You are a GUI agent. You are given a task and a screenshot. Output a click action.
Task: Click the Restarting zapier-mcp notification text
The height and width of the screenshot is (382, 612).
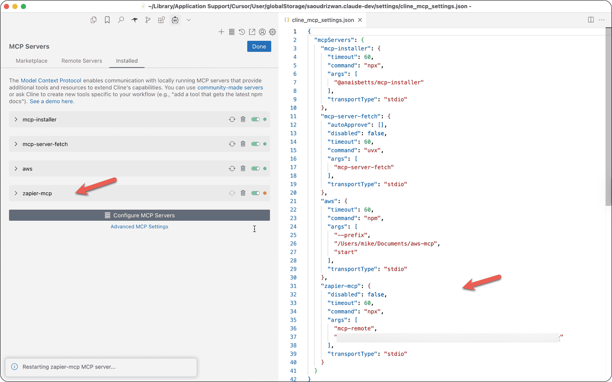tap(69, 367)
